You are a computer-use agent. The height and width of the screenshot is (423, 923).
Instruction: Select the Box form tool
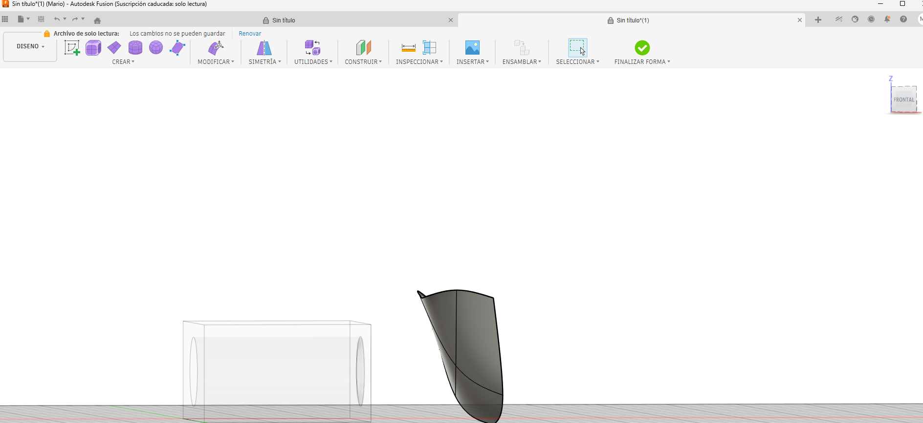click(x=93, y=48)
